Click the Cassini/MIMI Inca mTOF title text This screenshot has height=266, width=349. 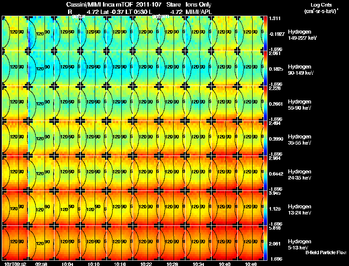pyautogui.click(x=99, y=4)
